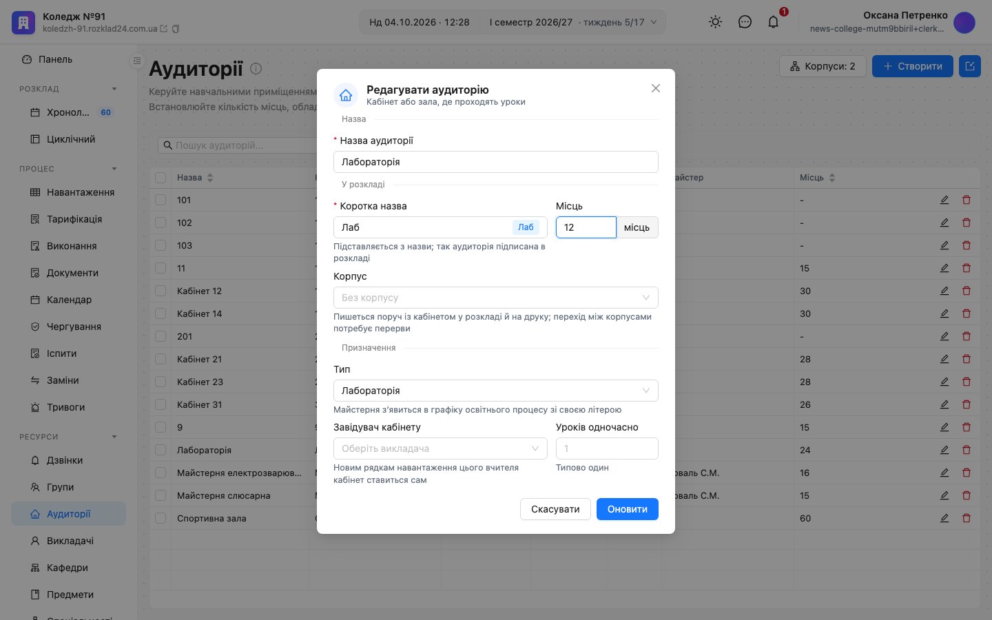
Task: Open Викладачі in sidebar
Action: (x=69, y=541)
